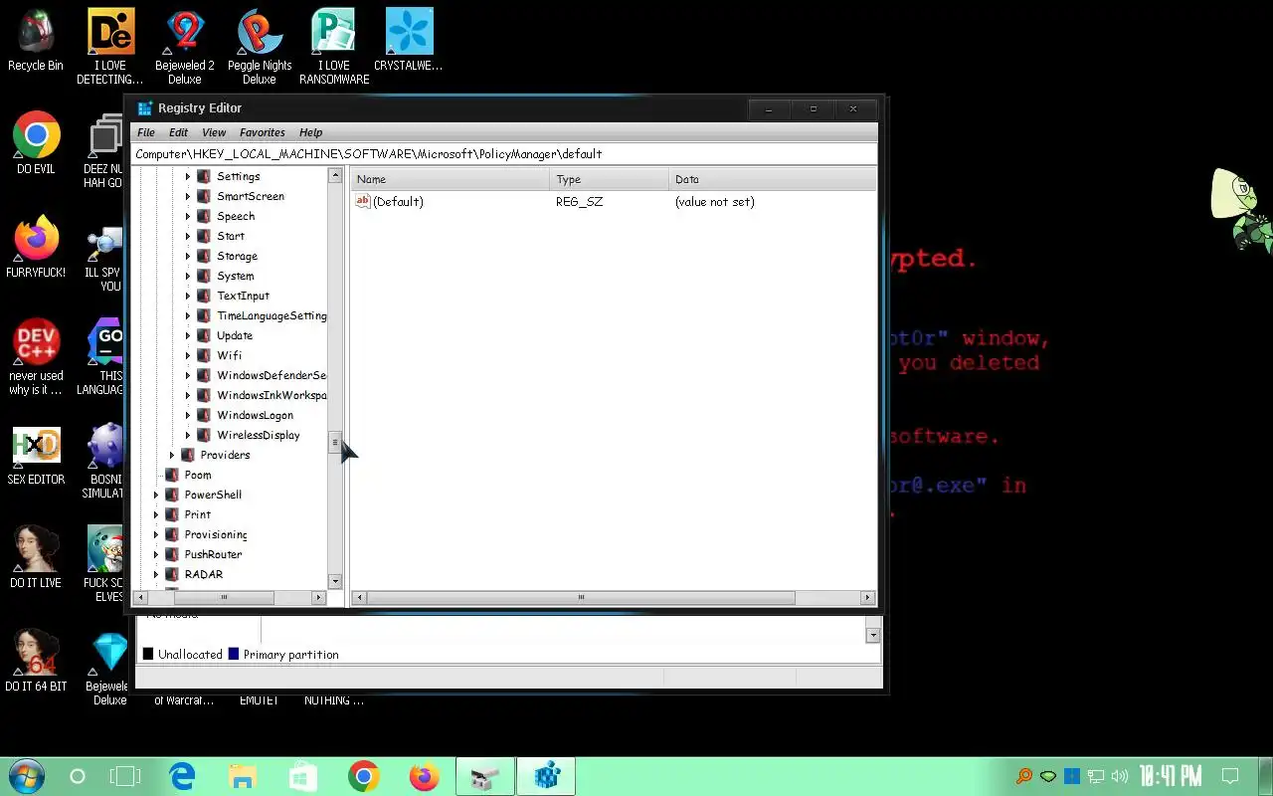1273x796 pixels.
Task: Open the I LOVE RANSOMWARE shortcut
Action: click(x=334, y=47)
